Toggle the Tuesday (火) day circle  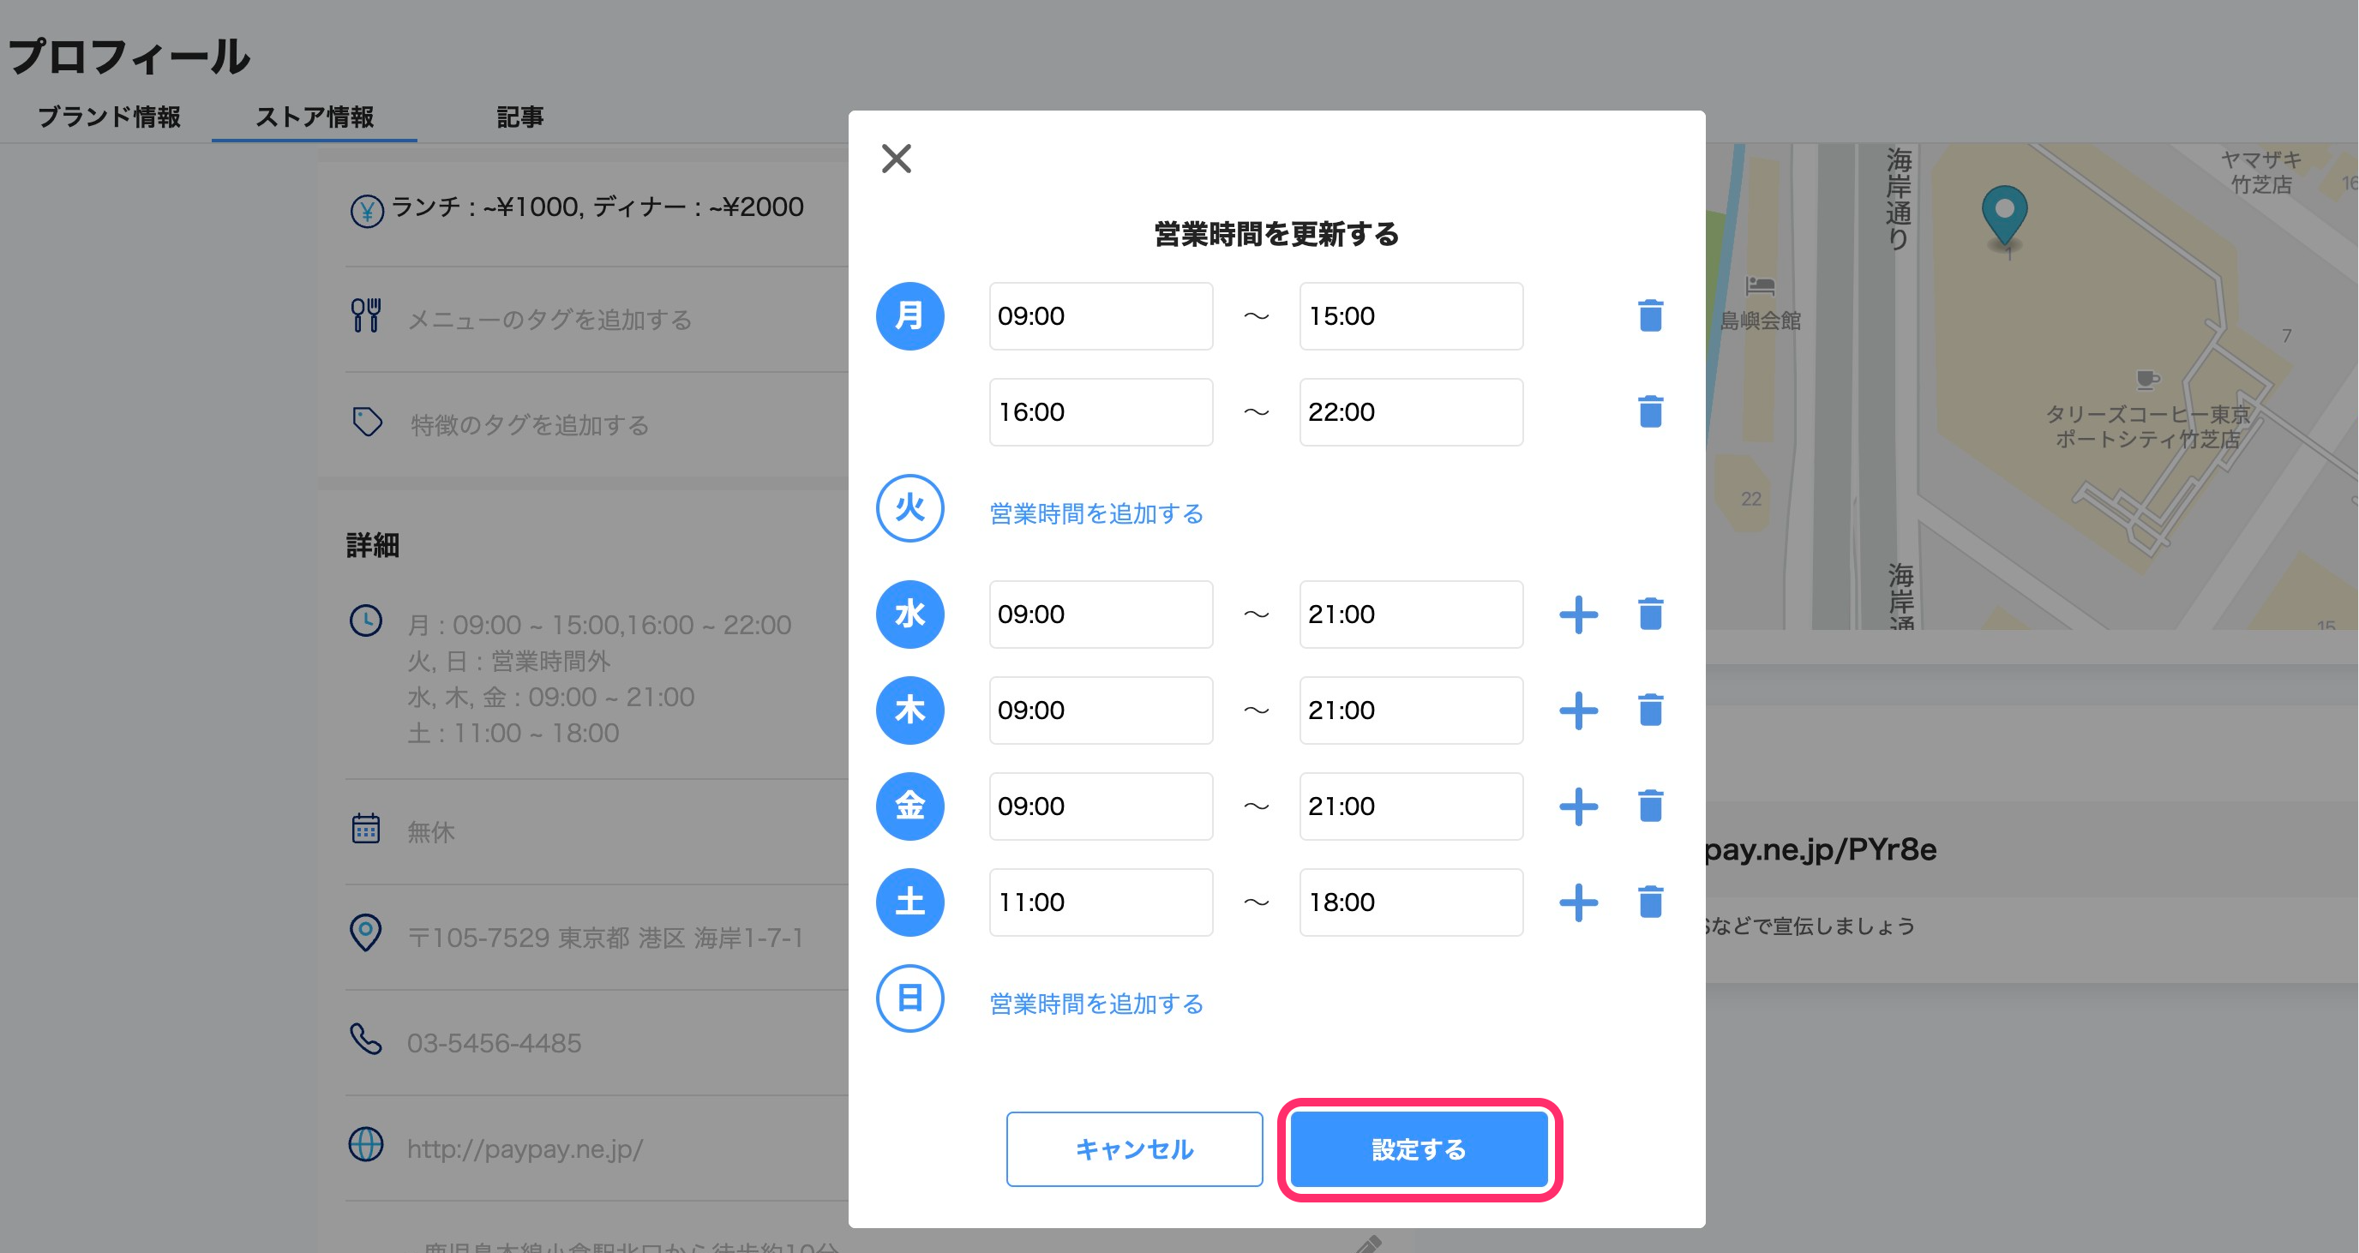(x=909, y=508)
